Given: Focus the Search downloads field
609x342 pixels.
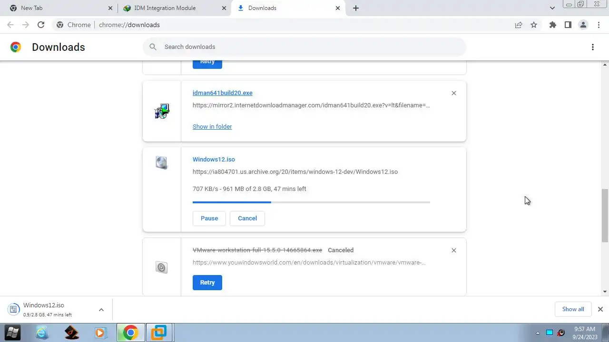Looking at the screenshot, I should [304, 47].
